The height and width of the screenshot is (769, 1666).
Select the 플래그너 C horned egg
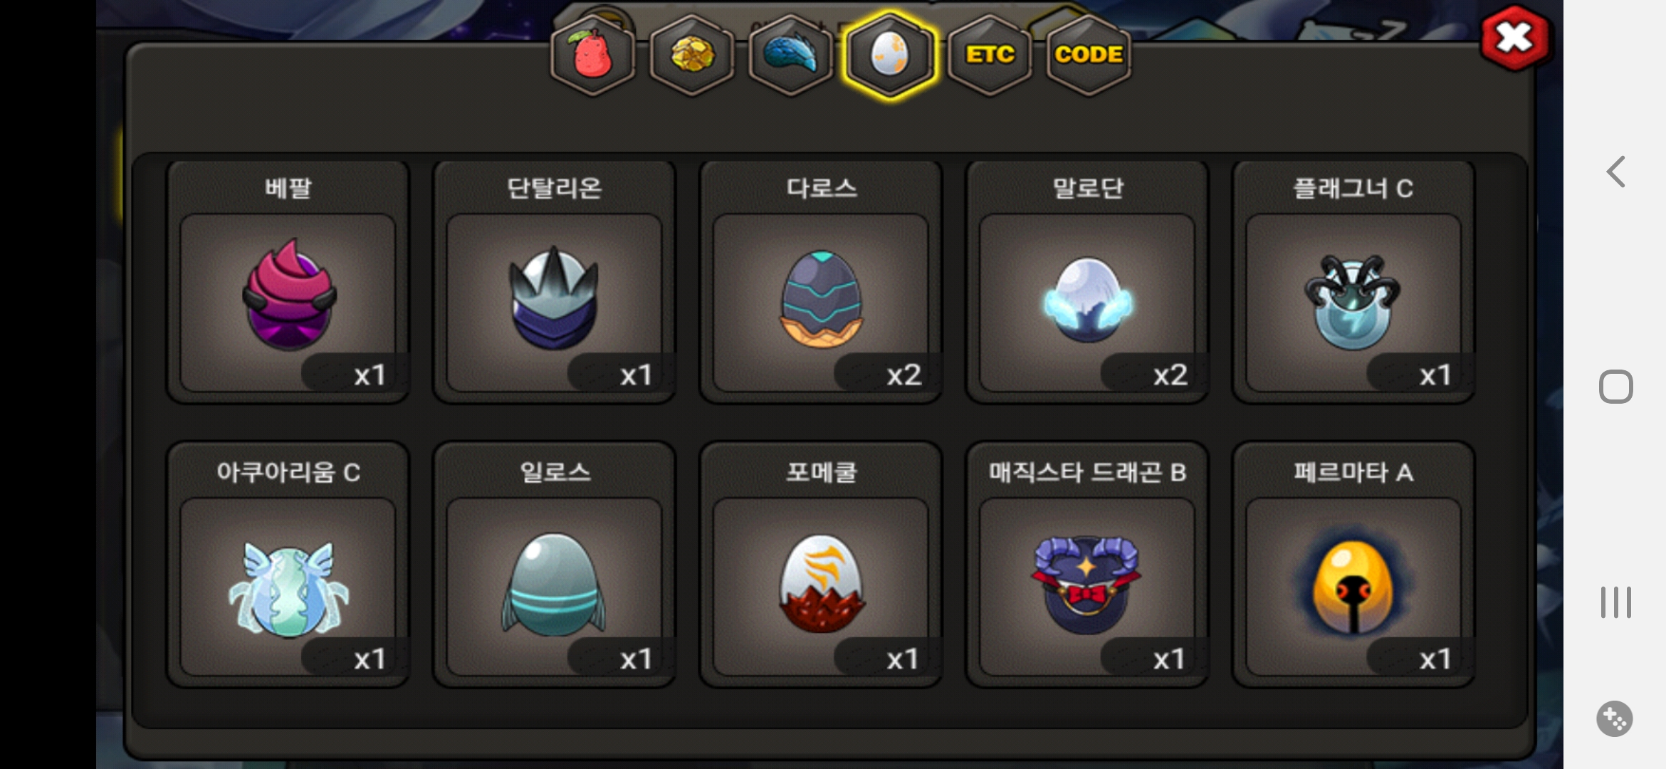pos(1353,282)
